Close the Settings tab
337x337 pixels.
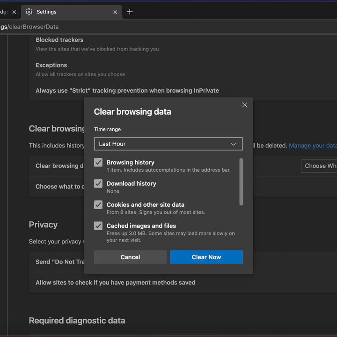115,12
